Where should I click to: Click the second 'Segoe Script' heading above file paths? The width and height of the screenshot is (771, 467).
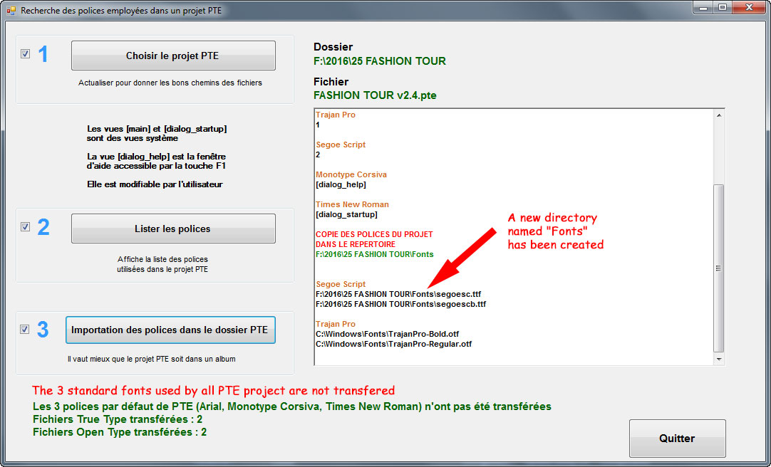(x=341, y=284)
